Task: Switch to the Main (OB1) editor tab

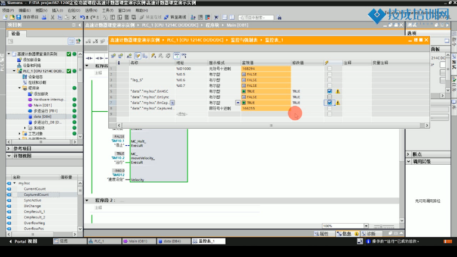Action: pos(138,242)
